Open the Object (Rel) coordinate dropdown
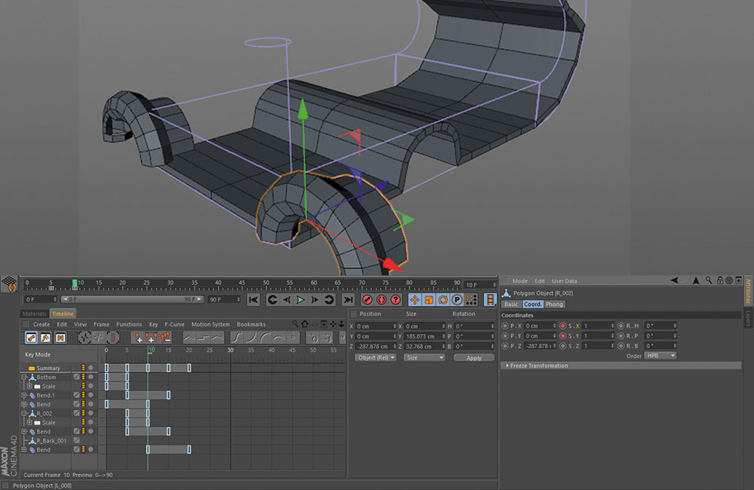Screen dimensions: 754x490 point(375,357)
